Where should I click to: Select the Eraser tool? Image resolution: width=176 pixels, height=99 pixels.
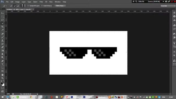click(2, 47)
